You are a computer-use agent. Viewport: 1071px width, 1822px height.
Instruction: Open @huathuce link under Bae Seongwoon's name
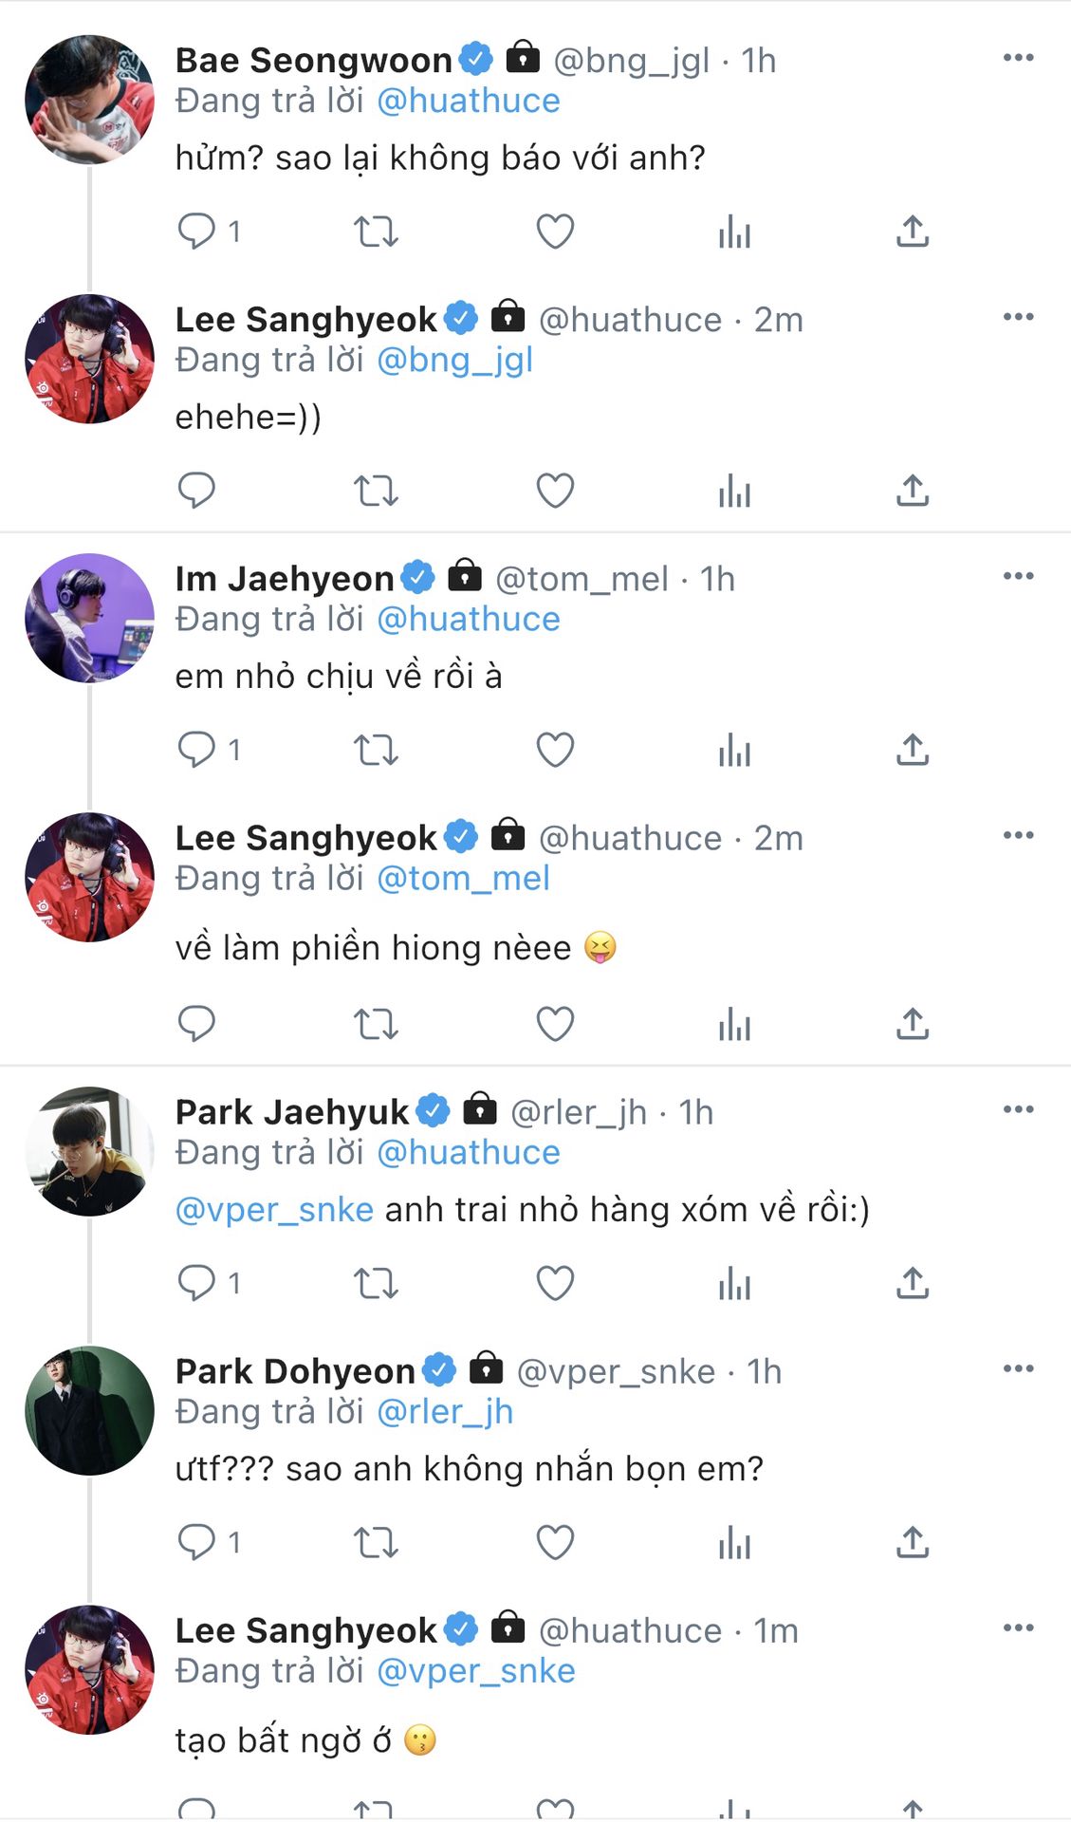pos(469,101)
